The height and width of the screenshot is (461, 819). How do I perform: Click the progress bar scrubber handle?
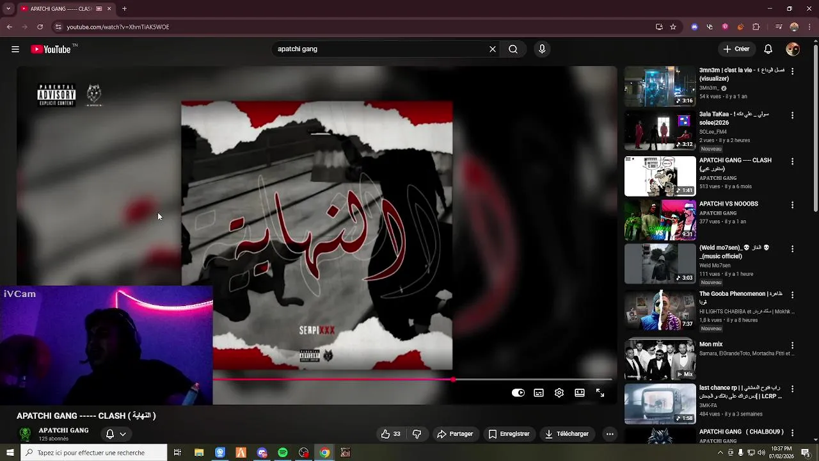453,380
